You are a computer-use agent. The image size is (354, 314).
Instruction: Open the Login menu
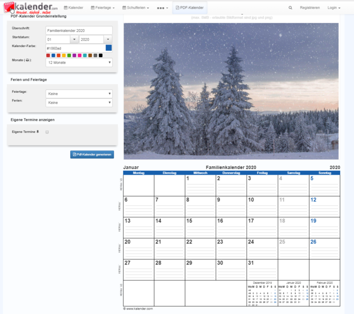[334, 8]
